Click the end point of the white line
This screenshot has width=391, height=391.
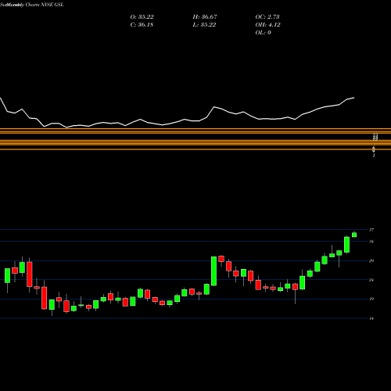pyautogui.click(x=354, y=98)
